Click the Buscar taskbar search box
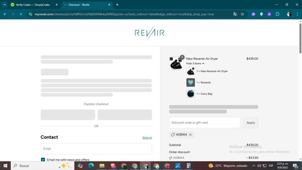302x170 pixels. click(42, 166)
